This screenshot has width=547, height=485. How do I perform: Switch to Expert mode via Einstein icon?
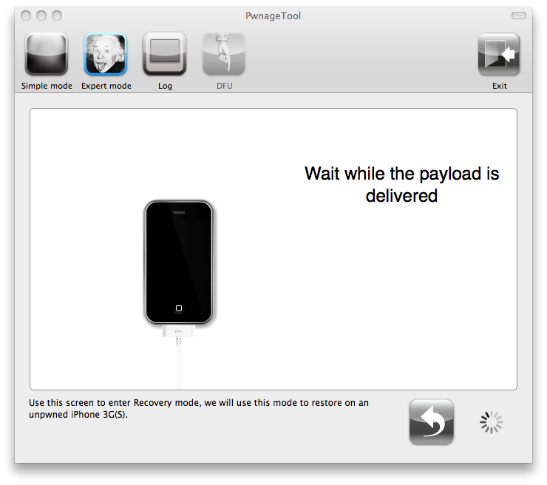(x=106, y=54)
